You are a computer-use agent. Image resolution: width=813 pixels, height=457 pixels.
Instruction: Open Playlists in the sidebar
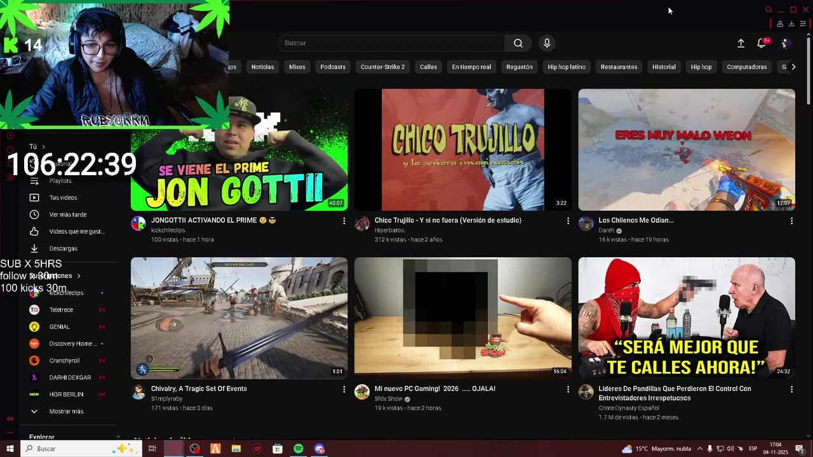click(60, 181)
